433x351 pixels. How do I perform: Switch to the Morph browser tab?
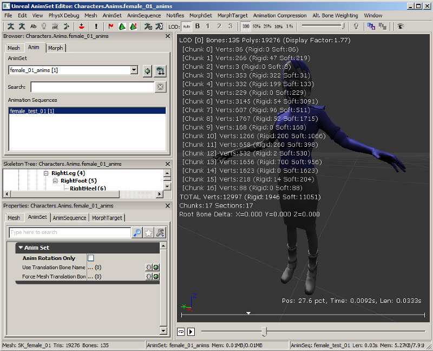point(56,48)
